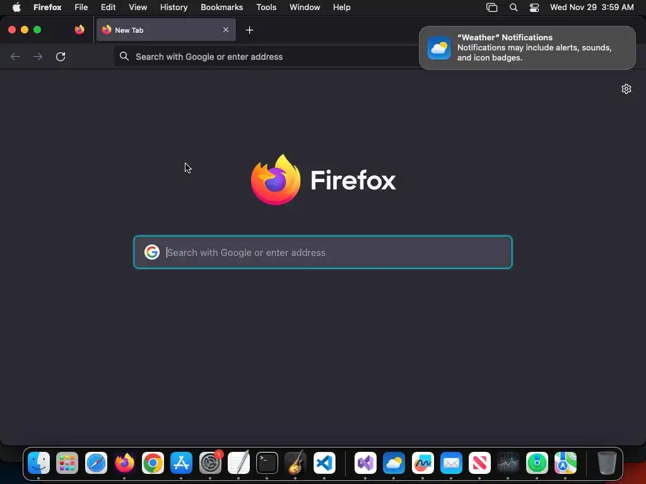
Task: Go forward to next page
Action: [x=38, y=56]
